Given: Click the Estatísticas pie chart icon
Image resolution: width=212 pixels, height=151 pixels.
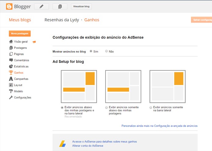Looking at the screenshot, I should point(11,67).
